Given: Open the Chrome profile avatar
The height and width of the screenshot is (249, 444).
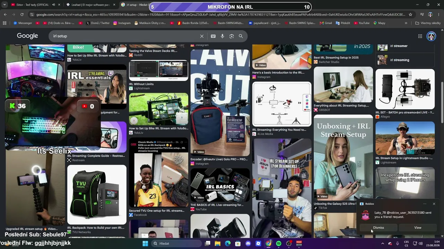Looking at the screenshot, I should coord(430,15).
